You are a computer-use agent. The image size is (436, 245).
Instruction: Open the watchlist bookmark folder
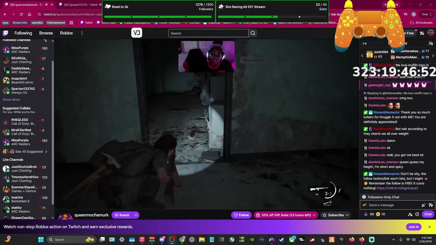coord(37,23)
